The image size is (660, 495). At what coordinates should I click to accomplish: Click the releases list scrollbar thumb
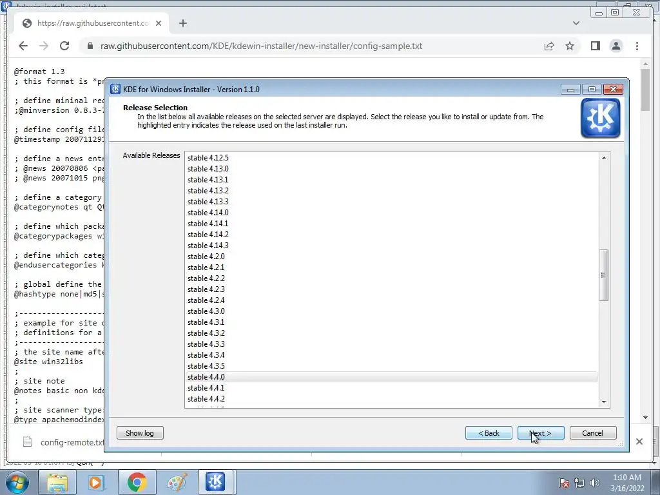tap(603, 275)
